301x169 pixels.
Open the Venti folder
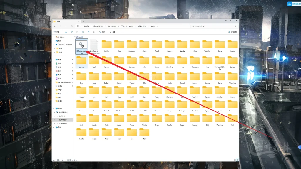click(233, 120)
